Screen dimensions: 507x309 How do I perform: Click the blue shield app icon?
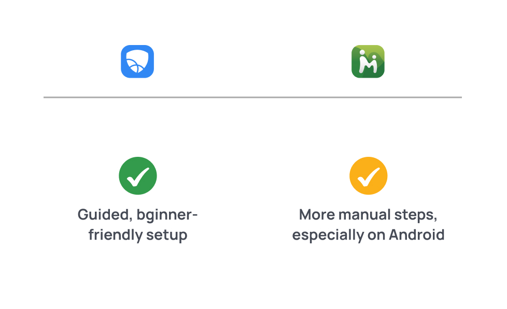tap(137, 62)
